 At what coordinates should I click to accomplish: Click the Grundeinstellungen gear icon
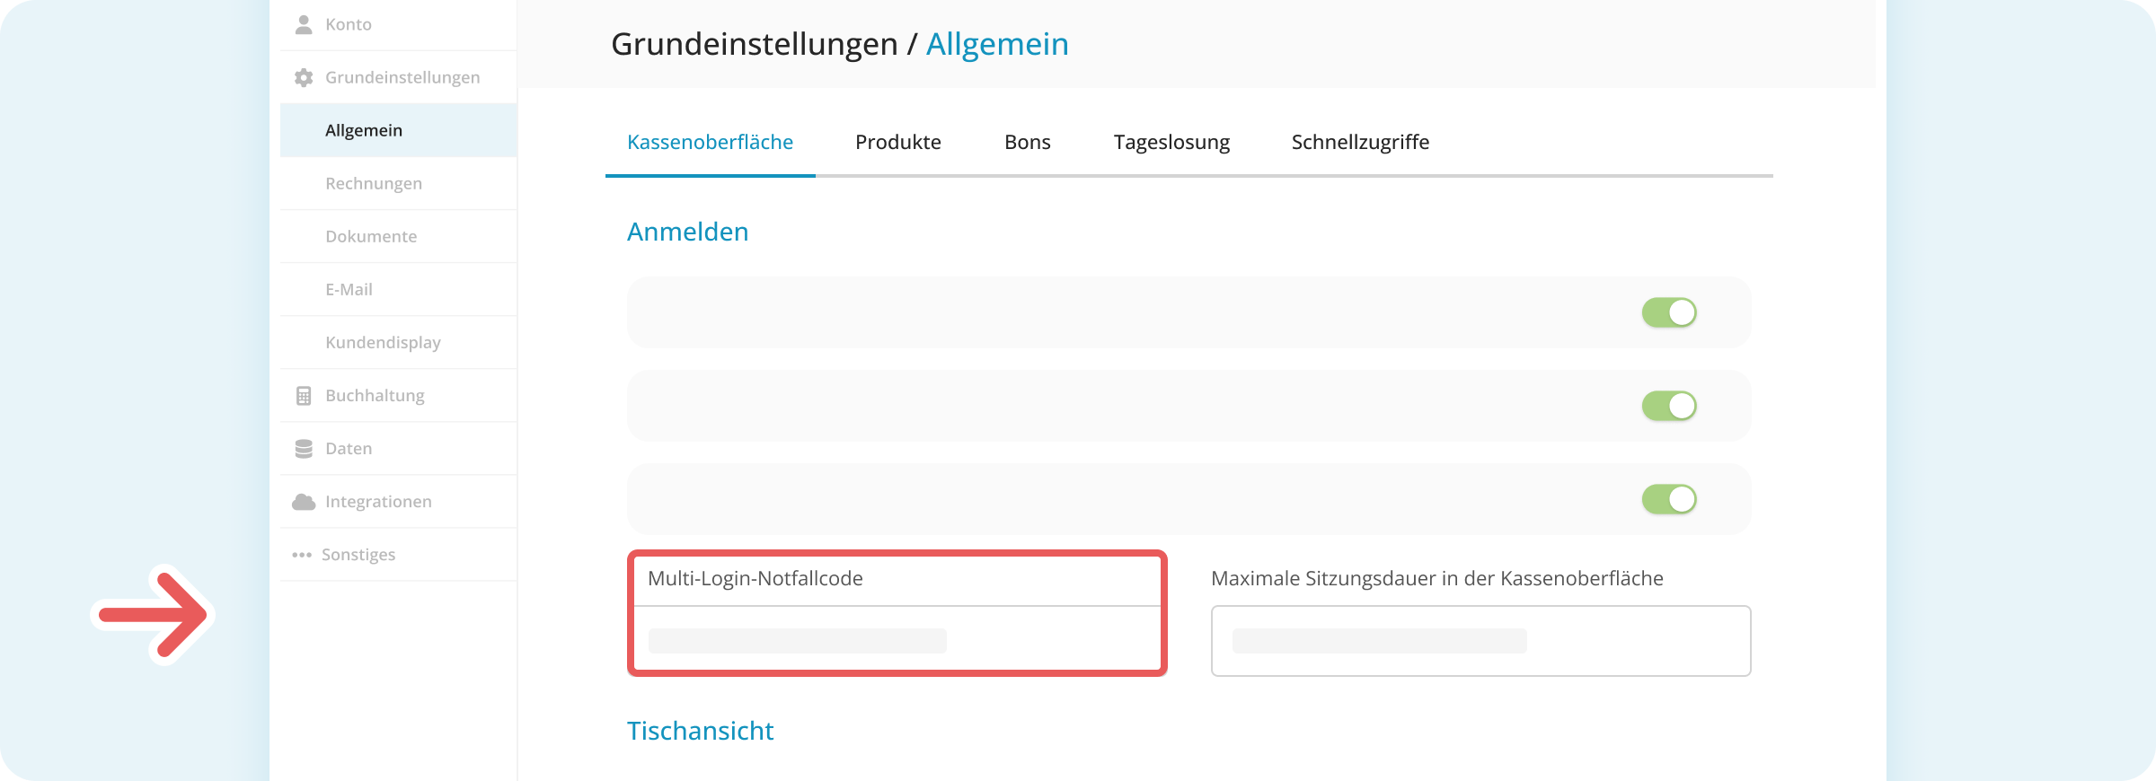304,77
